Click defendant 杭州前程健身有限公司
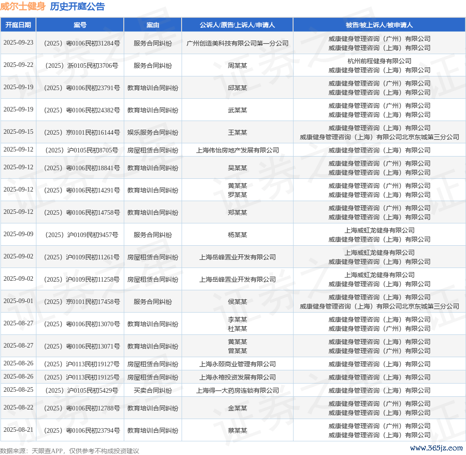Screen dimensions: 466x455 click(x=379, y=61)
